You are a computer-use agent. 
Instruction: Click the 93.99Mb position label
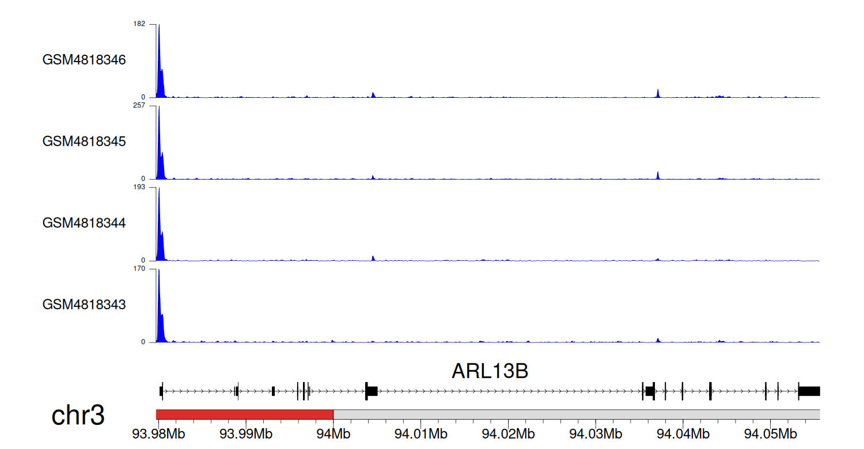pyautogui.click(x=245, y=432)
